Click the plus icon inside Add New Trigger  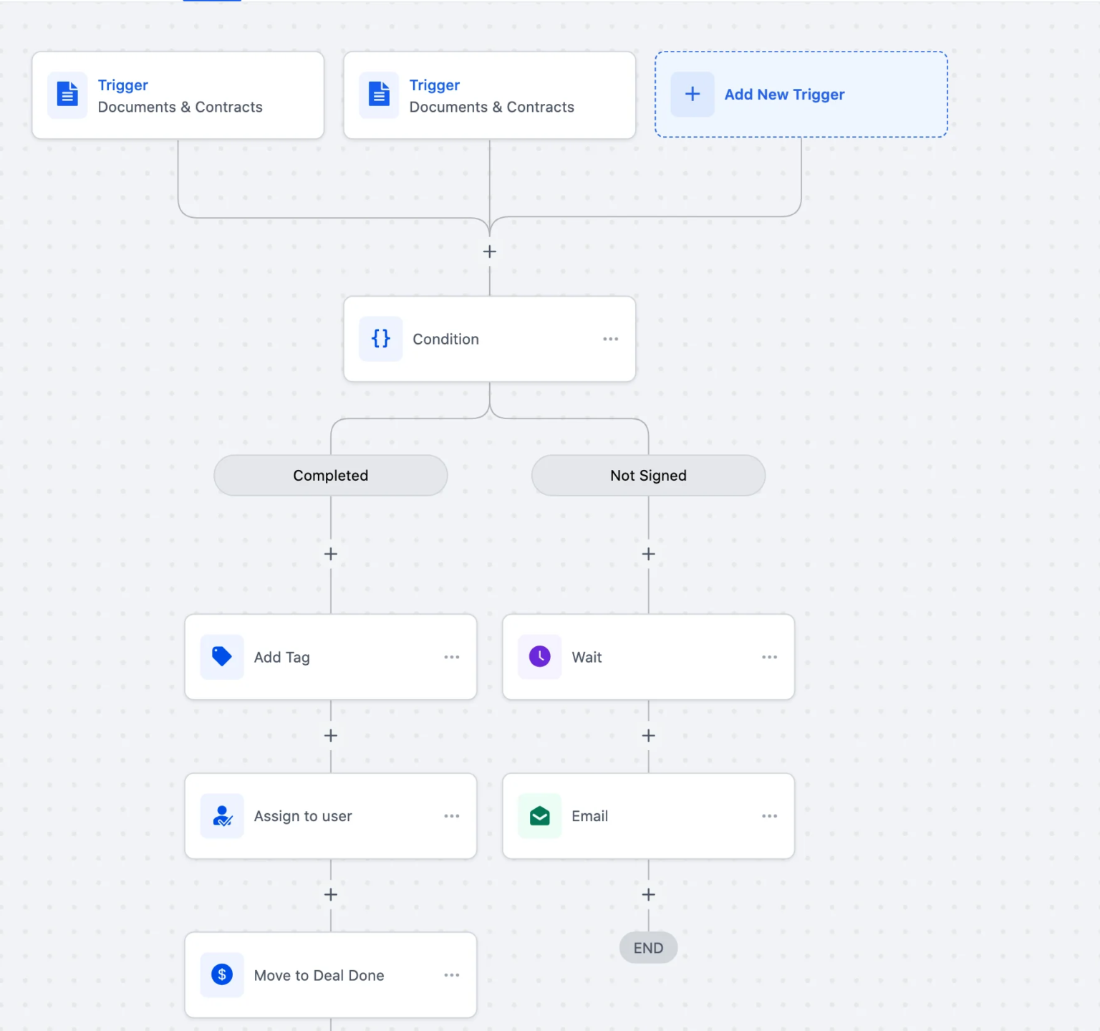[692, 94]
